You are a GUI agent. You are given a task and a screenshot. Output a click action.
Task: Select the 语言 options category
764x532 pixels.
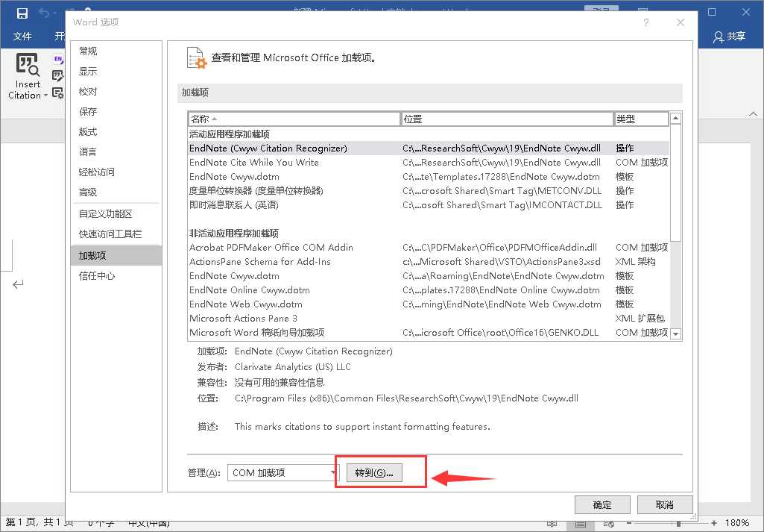point(116,152)
